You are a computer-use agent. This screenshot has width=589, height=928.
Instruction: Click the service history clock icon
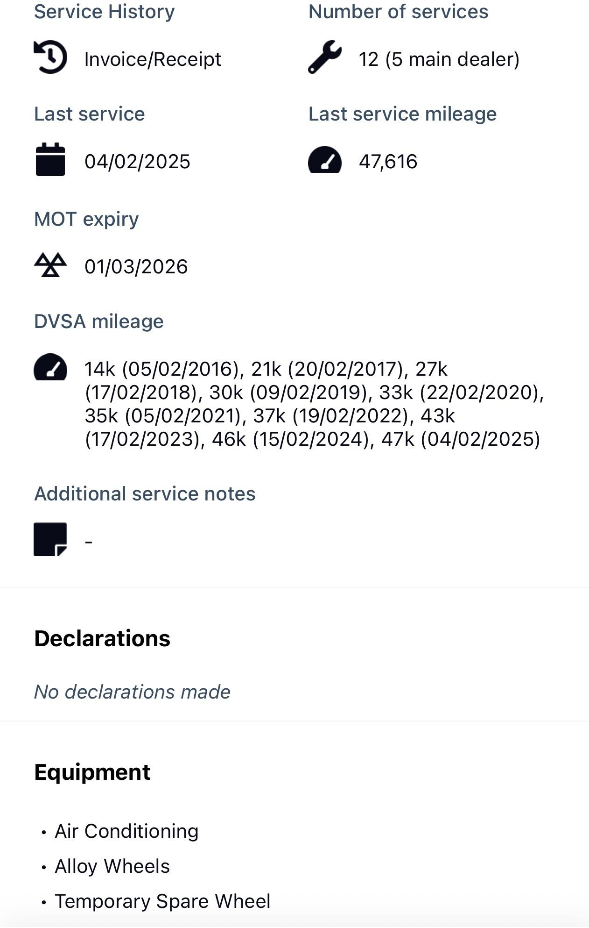[x=50, y=57]
